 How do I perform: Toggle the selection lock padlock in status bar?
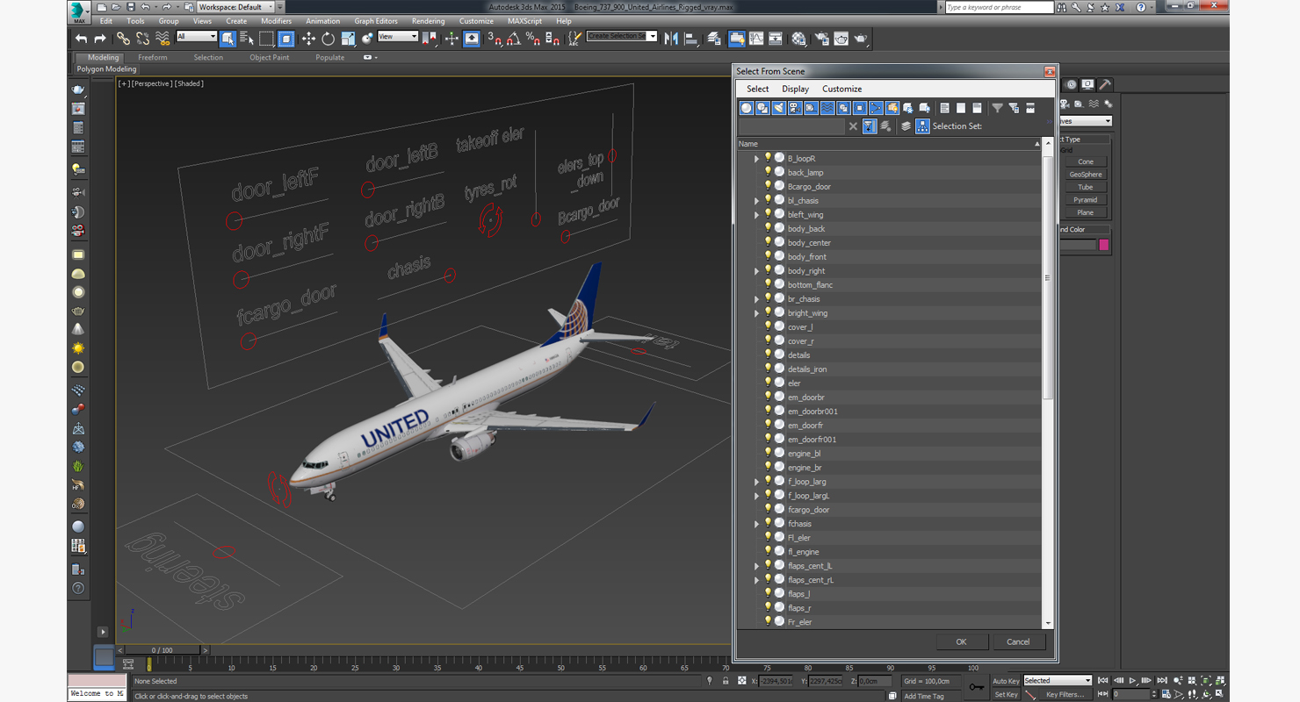[x=726, y=681]
